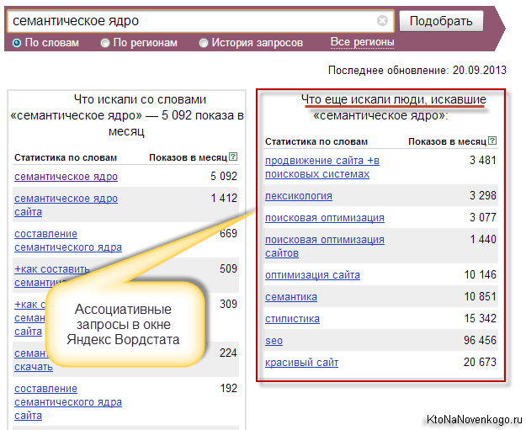Open the 'оптимизация сайта' query link
The height and width of the screenshot is (430, 526).
click(x=312, y=275)
